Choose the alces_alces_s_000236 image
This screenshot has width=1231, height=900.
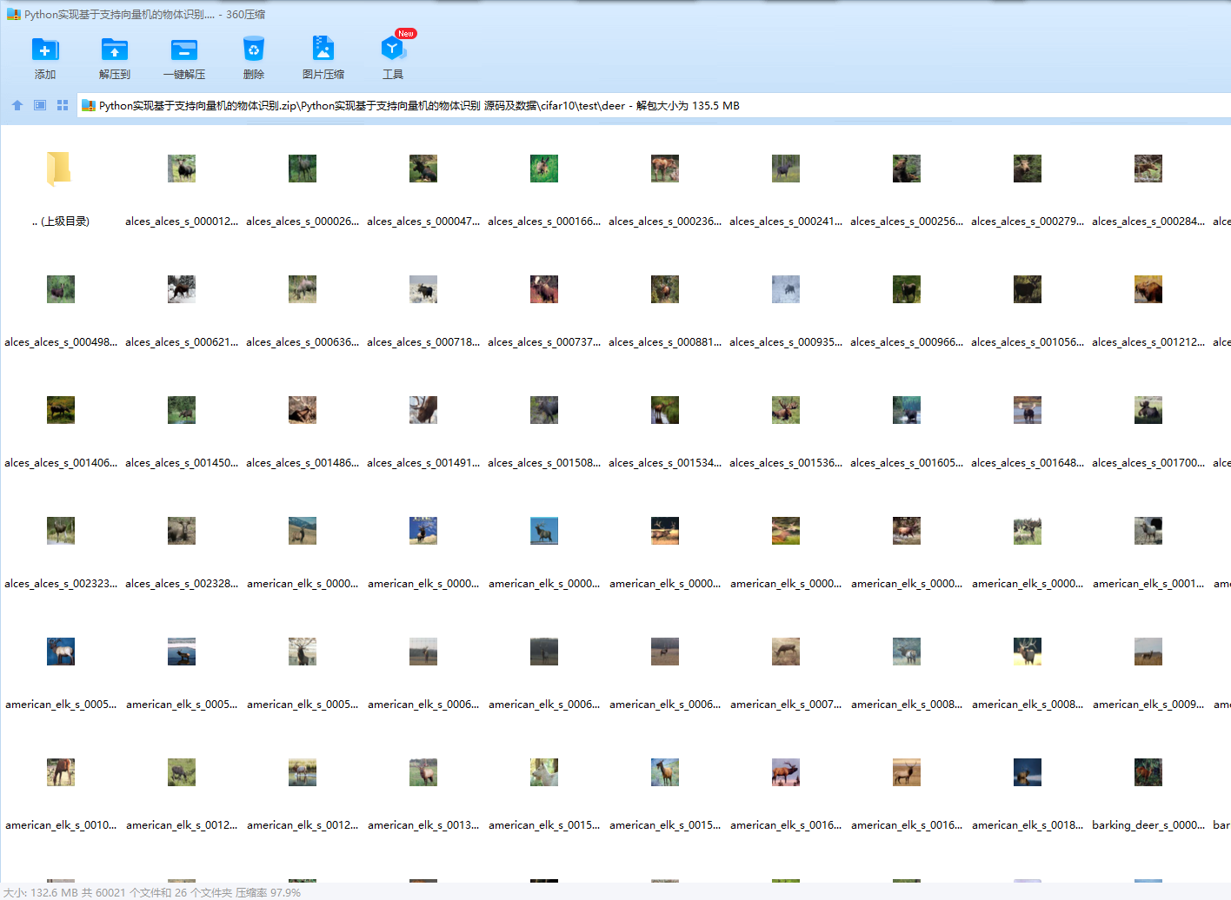[665, 169]
